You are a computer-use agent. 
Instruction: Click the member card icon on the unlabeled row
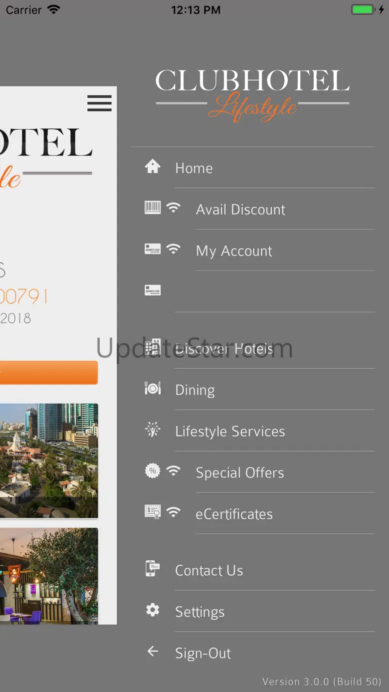(x=153, y=290)
